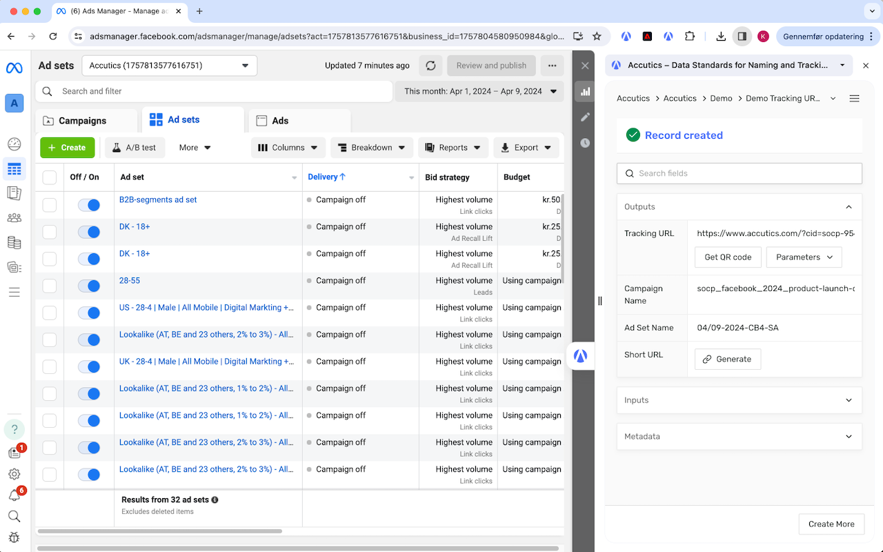Open Ads reporting icon in sidebar
Viewport: 883px width, 552px height.
tap(14, 193)
